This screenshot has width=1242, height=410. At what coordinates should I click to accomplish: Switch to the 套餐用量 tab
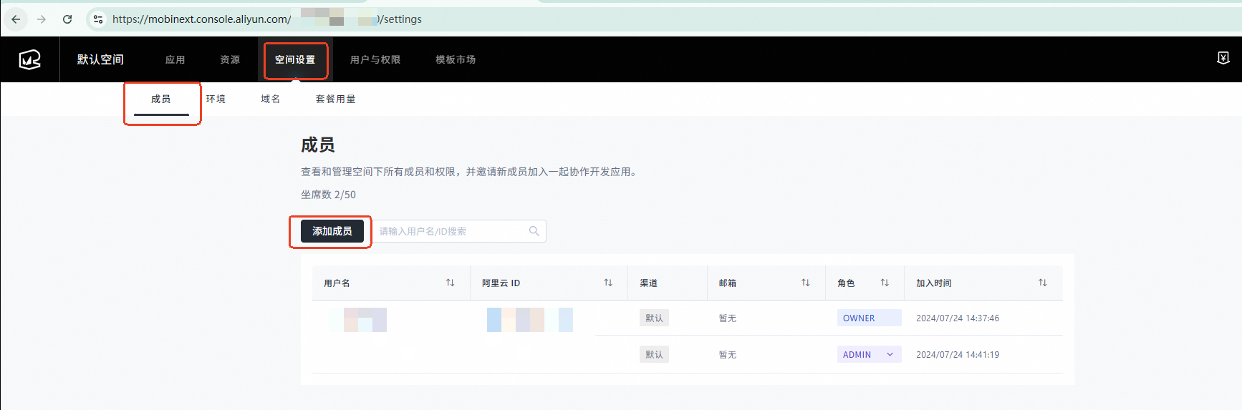click(335, 99)
